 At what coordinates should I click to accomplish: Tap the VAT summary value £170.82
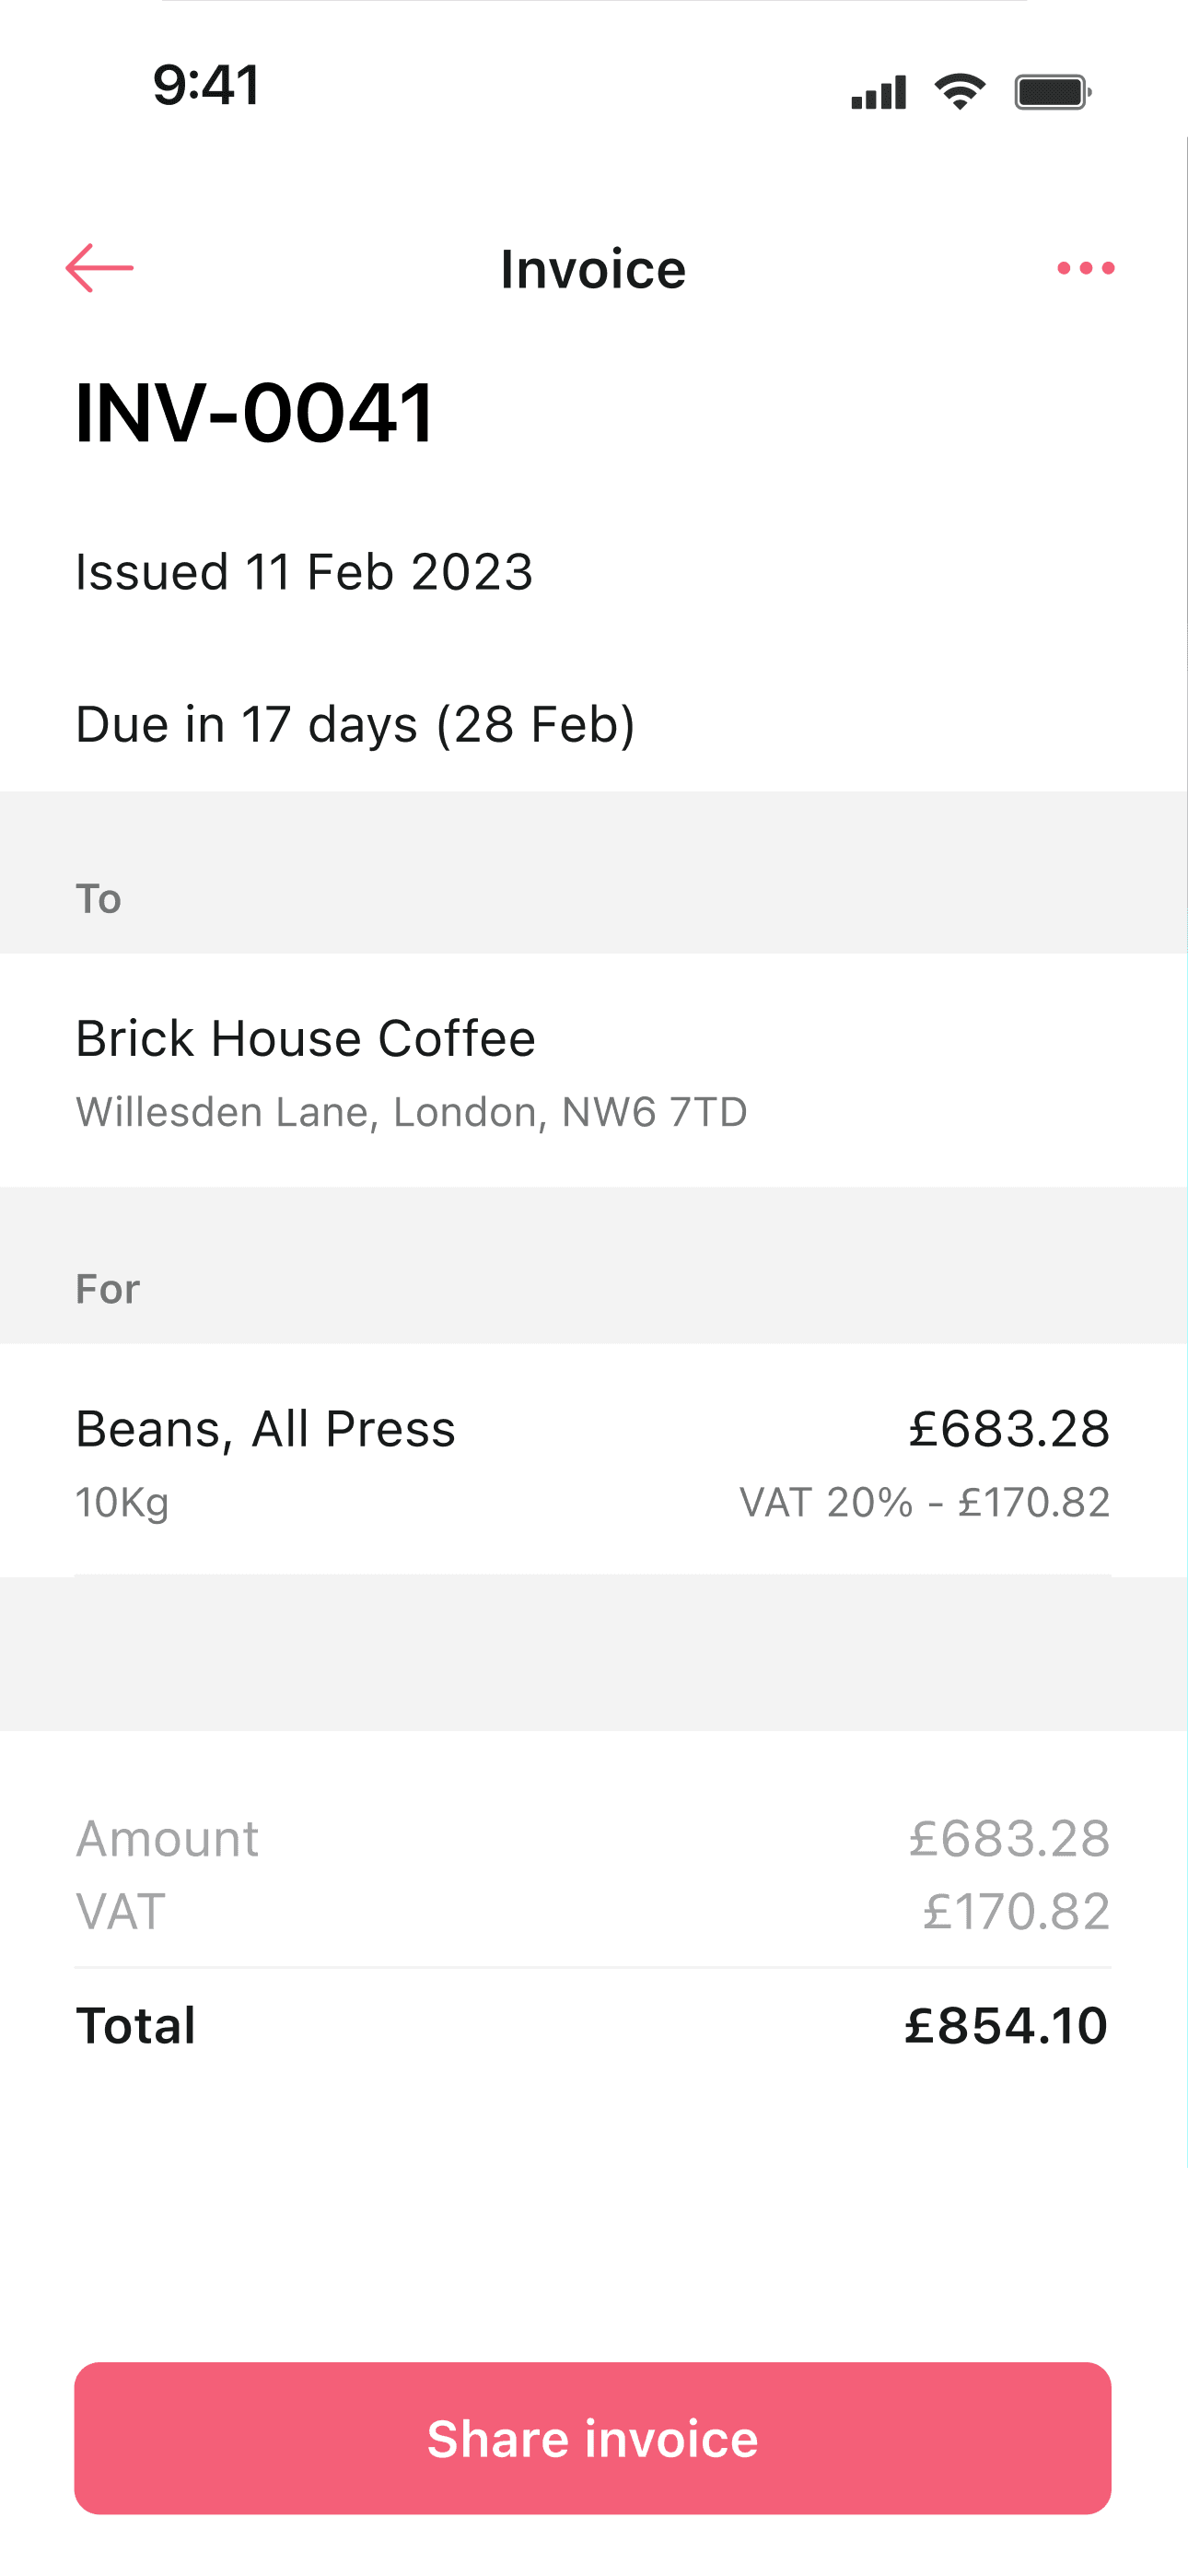(x=1015, y=1911)
